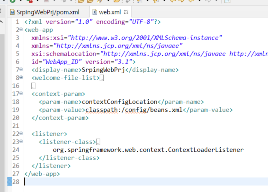Click line number 21 in the gutter

(16, 126)
